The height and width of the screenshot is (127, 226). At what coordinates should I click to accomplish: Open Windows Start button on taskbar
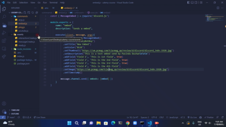(69, 123)
